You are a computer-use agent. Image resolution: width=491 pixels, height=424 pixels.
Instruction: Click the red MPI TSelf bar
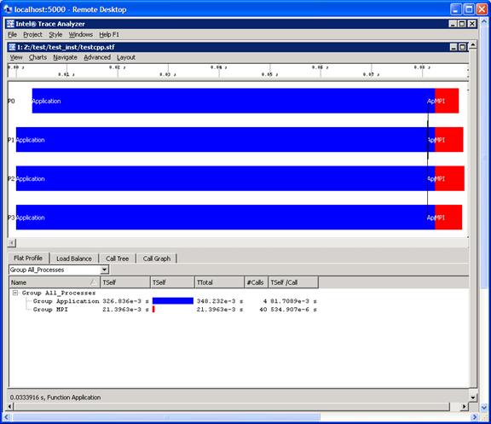(x=153, y=310)
